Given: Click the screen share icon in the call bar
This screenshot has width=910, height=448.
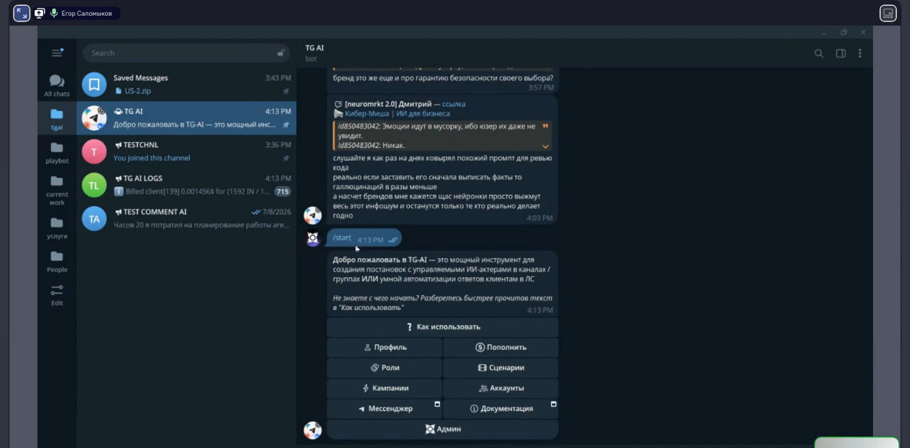Looking at the screenshot, I should (39, 13).
